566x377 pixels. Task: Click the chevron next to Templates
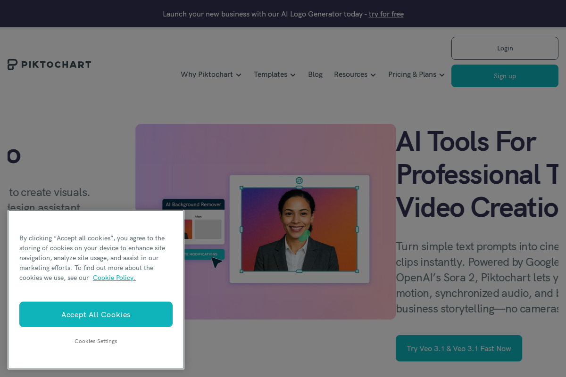coord(293,74)
